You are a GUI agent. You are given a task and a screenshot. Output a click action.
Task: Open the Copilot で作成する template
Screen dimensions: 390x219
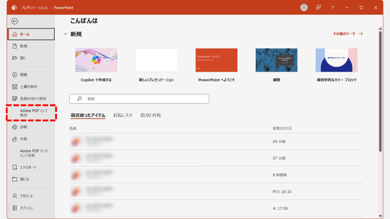click(x=96, y=60)
